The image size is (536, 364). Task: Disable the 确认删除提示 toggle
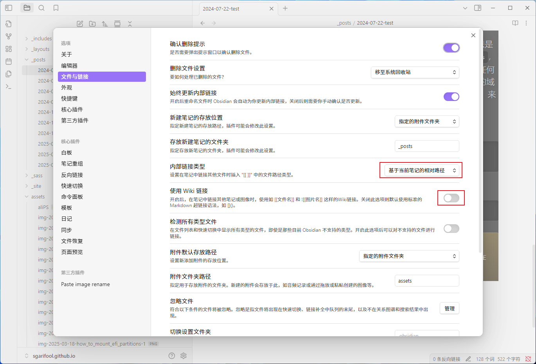click(x=451, y=48)
